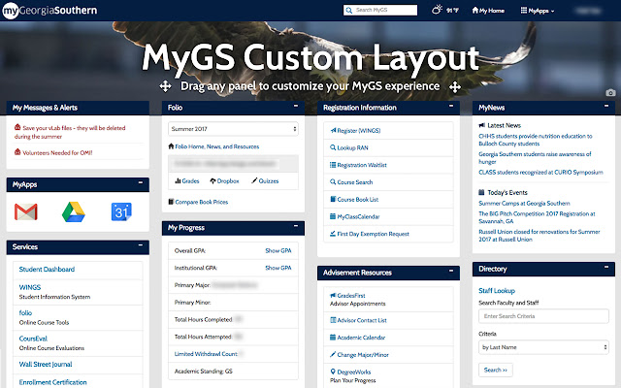The width and height of the screenshot is (621, 388).
Task: Collapse the Services panel
Action: 141,245
